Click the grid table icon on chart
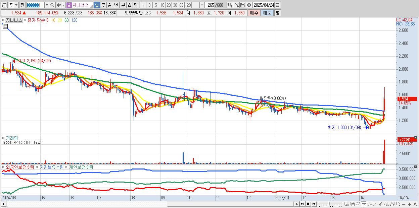Screen dimensions: 419x208 [5, 26]
